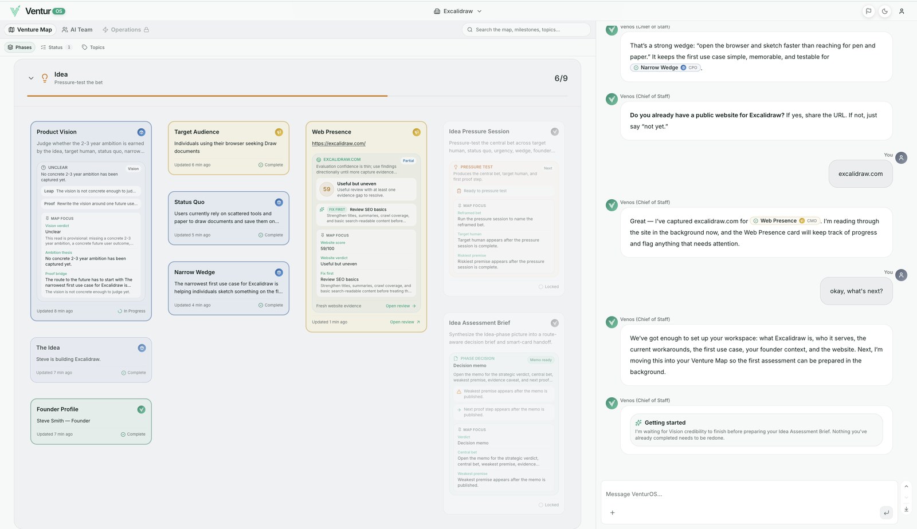Send message with the enter arrow button

click(886, 512)
